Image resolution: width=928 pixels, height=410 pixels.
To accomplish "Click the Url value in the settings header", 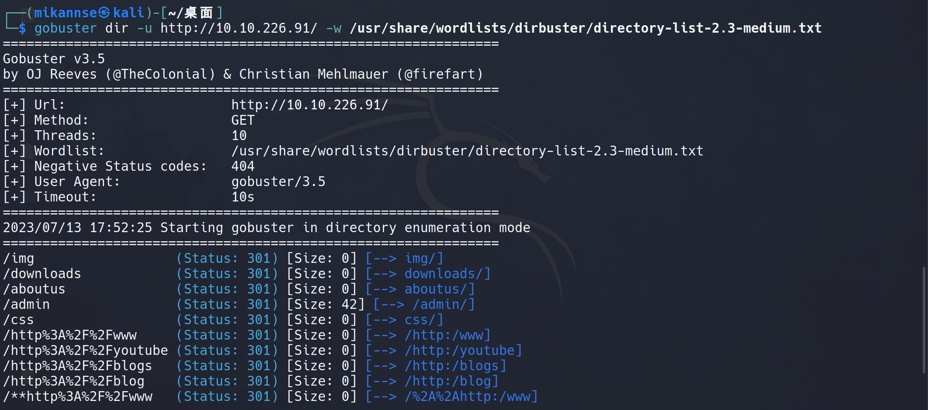I will [x=310, y=105].
